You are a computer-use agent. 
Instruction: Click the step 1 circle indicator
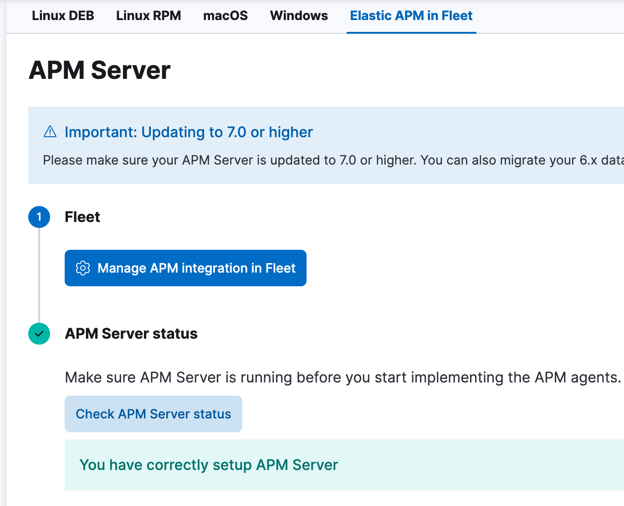pos(39,217)
